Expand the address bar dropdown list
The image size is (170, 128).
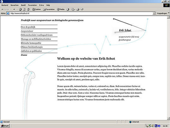154,13
